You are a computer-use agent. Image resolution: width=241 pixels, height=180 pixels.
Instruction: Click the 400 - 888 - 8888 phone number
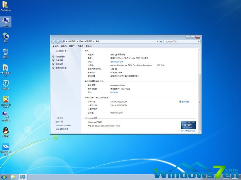click(117, 85)
